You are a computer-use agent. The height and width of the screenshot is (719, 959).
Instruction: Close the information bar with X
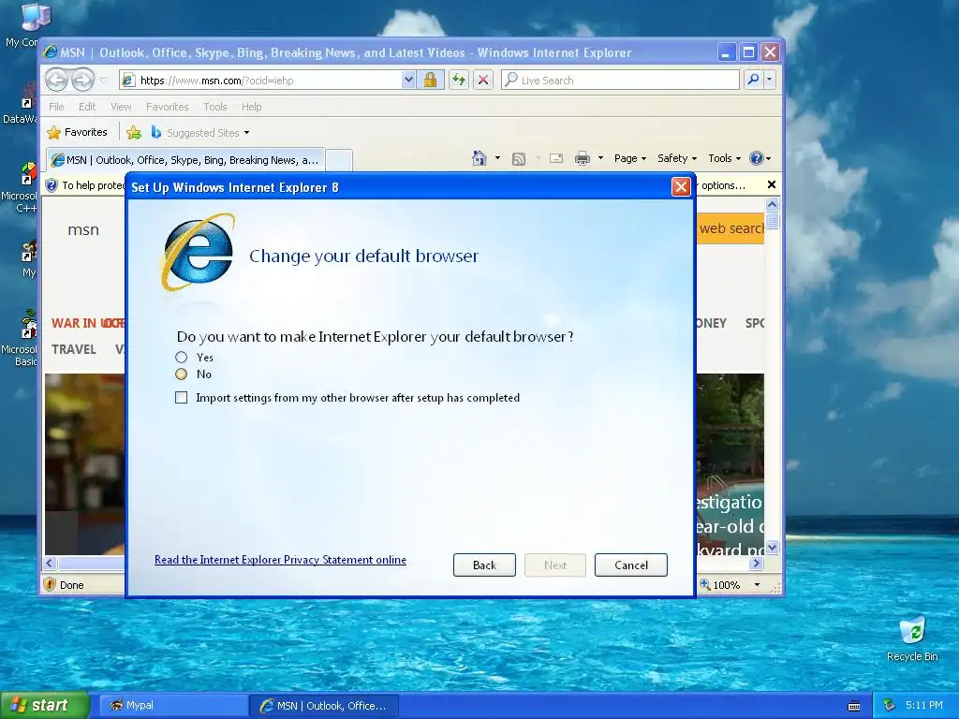pos(772,184)
